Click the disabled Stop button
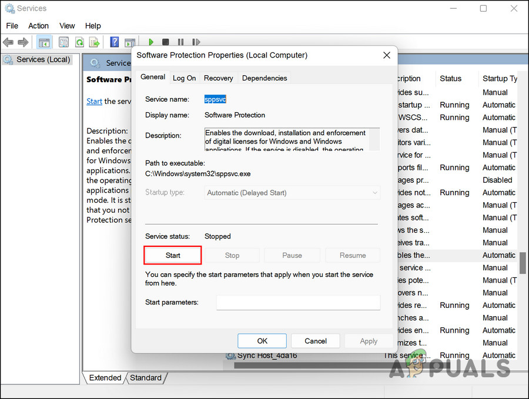The image size is (529, 399). coord(232,255)
